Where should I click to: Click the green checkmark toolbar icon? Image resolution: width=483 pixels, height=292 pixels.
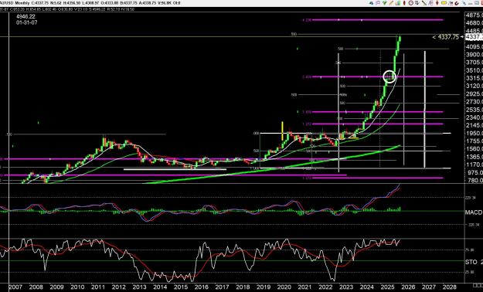pyautogui.click(x=384, y=3)
